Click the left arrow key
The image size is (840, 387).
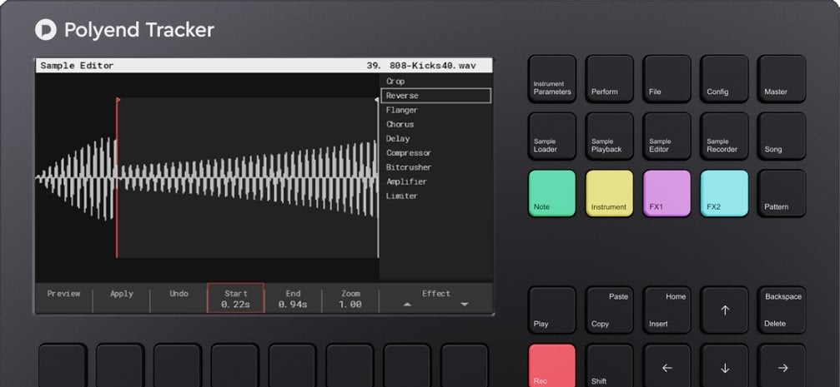tap(666, 365)
